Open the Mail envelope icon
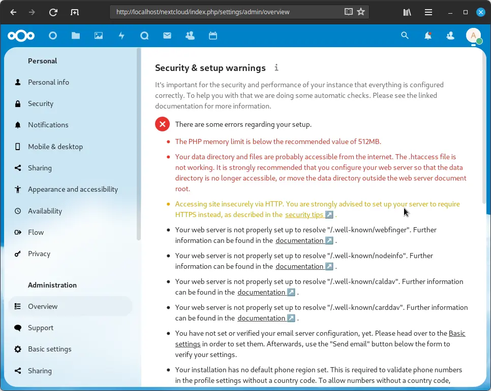The width and height of the screenshot is (491, 391). (167, 35)
